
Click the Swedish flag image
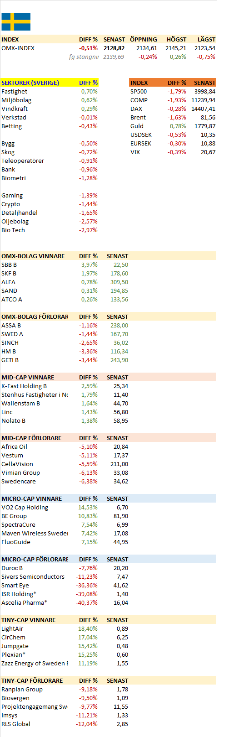(16, 21)
